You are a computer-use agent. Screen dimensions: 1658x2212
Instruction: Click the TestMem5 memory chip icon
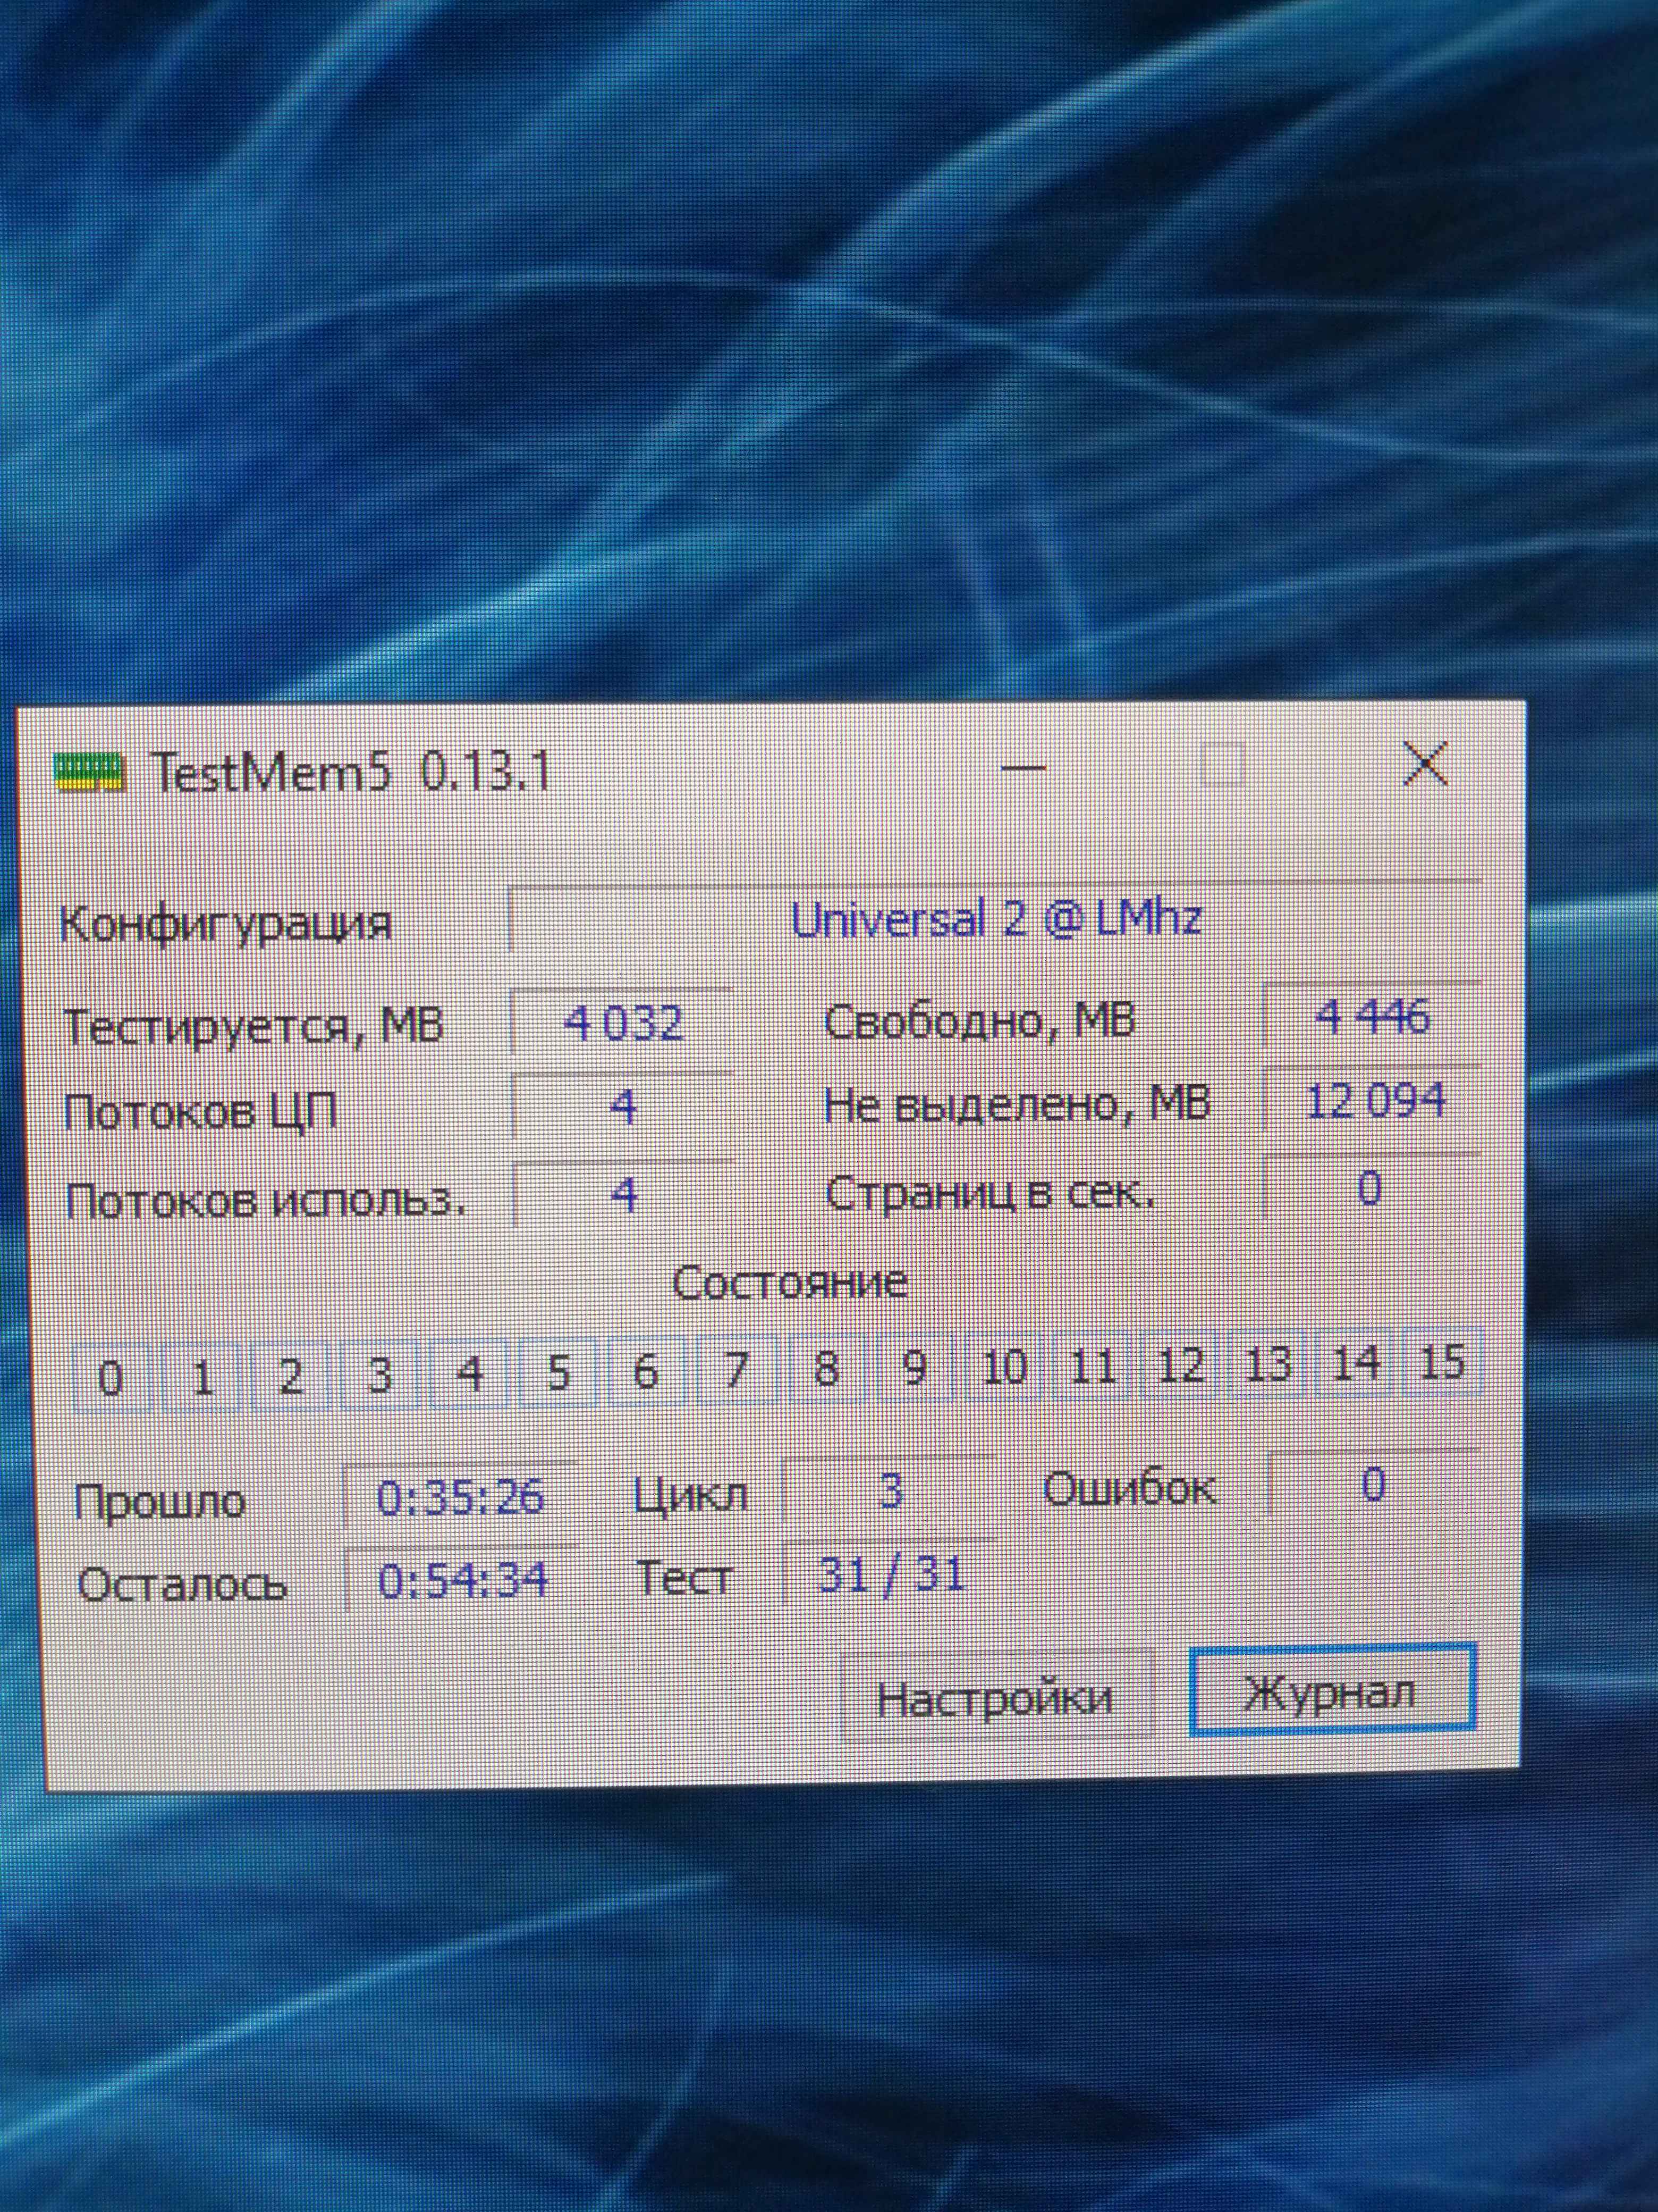click(x=89, y=773)
